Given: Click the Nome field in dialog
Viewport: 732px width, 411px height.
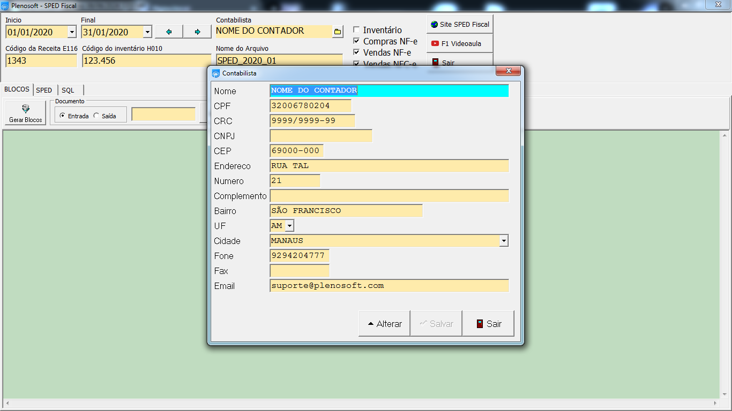Looking at the screenshot, I should (x=390, y=91).
